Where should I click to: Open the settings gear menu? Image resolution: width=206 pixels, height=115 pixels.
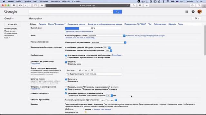click(x=196, y=19)
